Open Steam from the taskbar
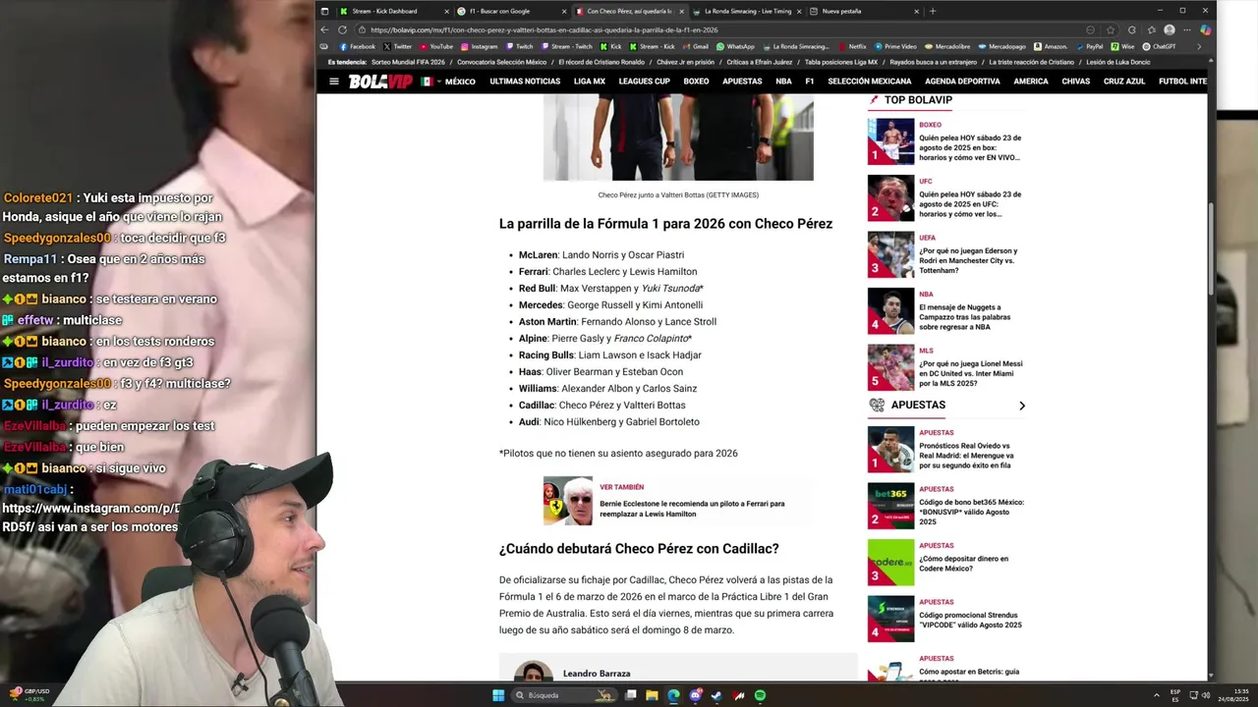Viewport: 1258px width, 707px height. pos(716,695)
